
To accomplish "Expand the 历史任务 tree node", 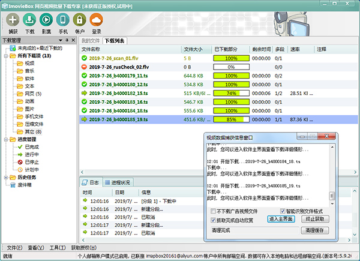I will click(x=4, y=177).
